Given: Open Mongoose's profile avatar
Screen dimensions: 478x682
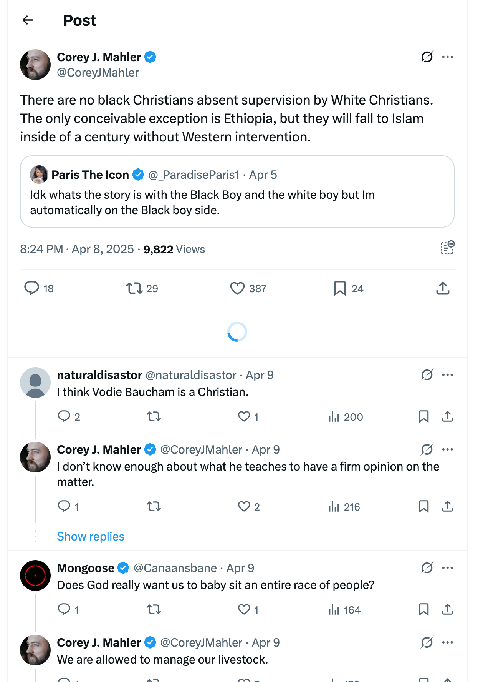Looking at the screenshot, I should point(35,576).
